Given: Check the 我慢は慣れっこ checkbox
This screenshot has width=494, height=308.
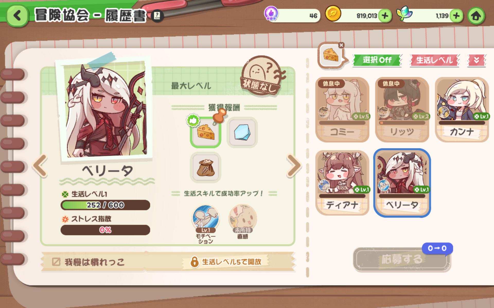Looking at the screenshot, I should (56, 262).
